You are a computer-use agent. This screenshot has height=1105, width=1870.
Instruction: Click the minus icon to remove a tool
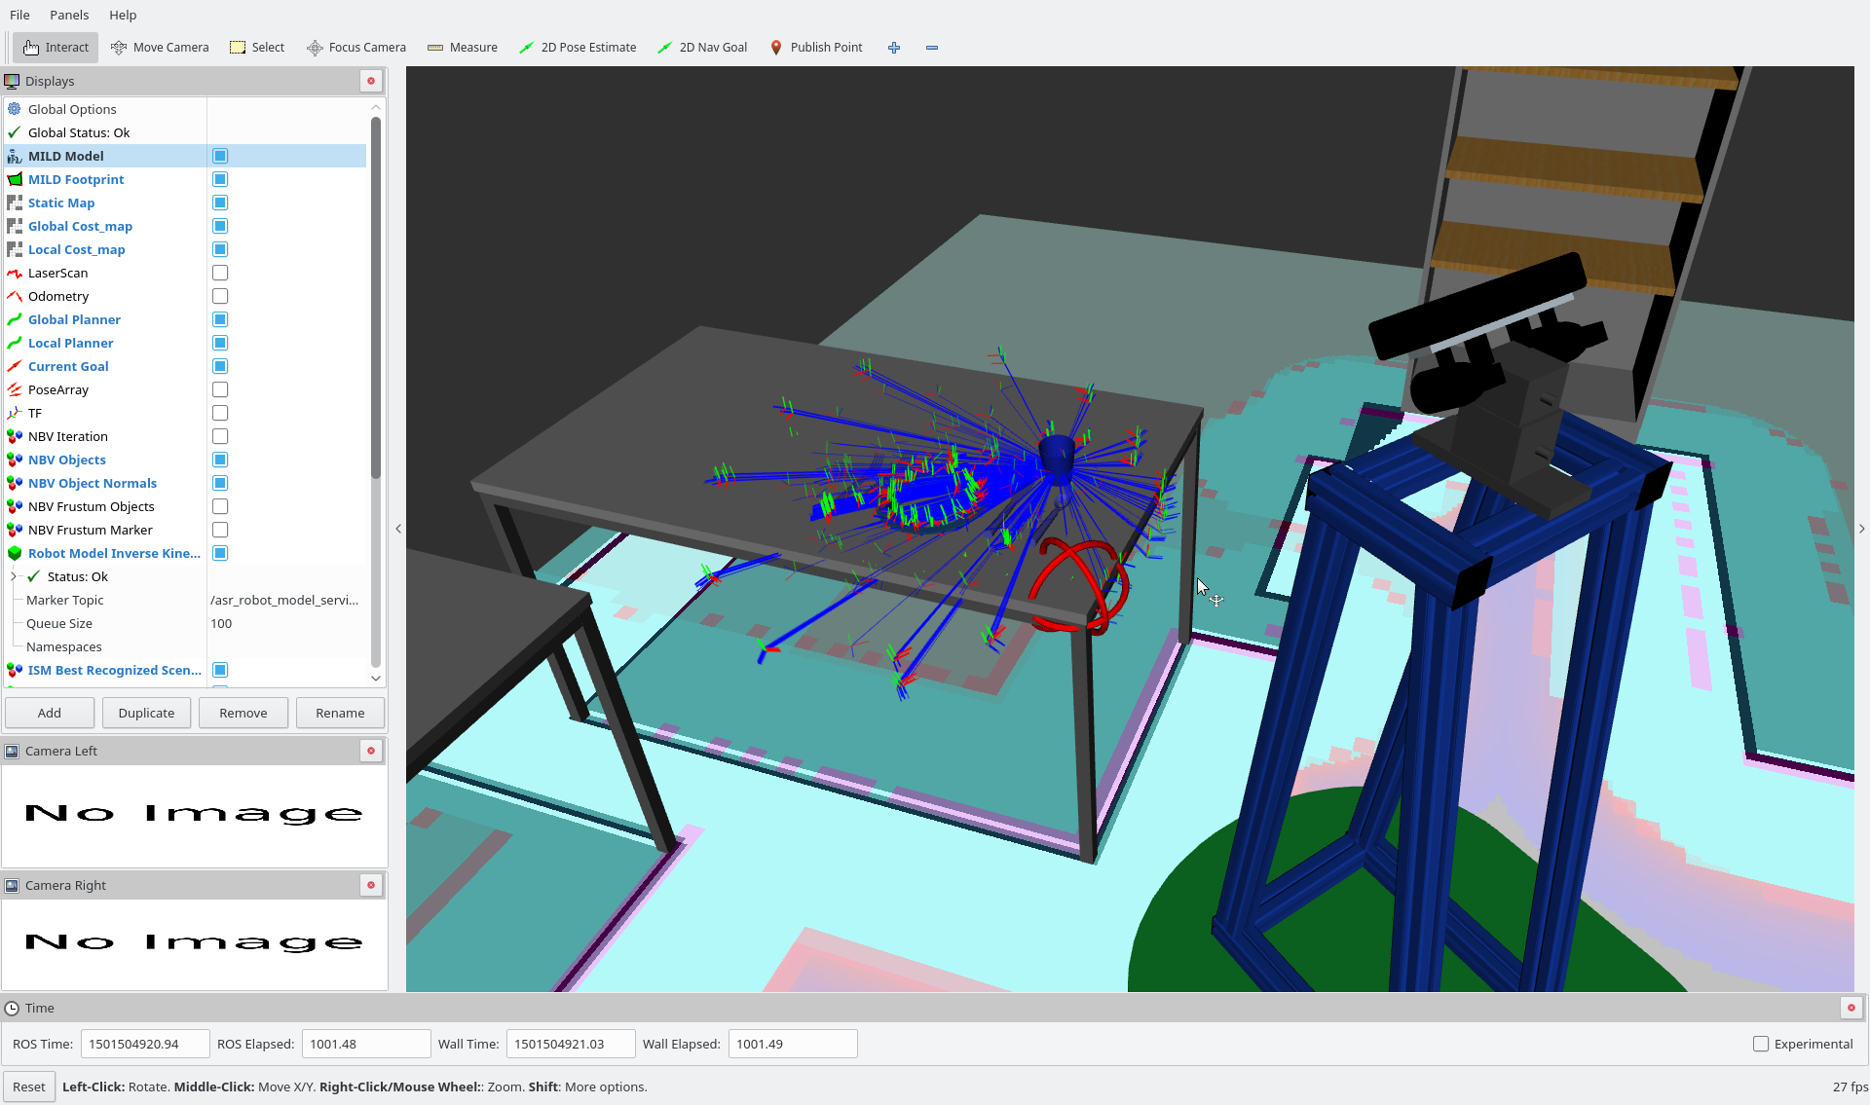[932, 47]
